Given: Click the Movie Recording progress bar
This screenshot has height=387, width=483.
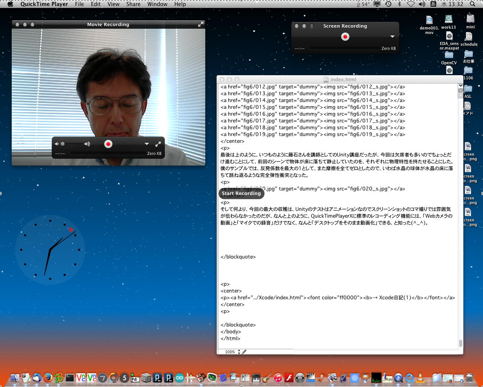Looking at the screenshot, I should point(107,153).
